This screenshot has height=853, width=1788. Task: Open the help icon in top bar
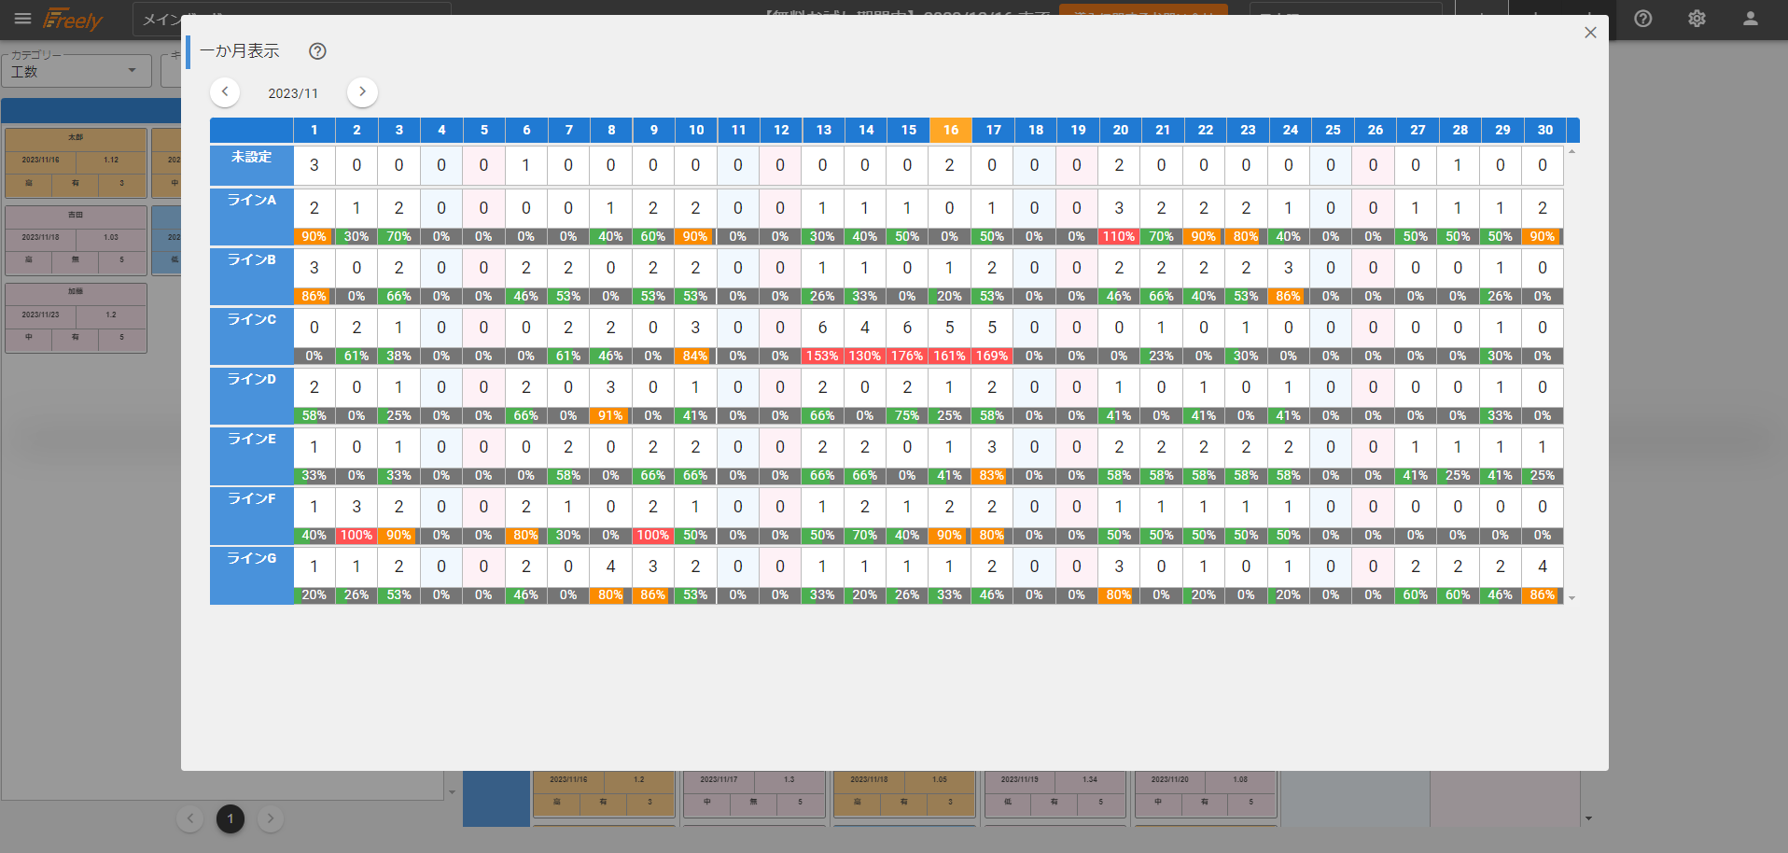click(x=1642, y=19)
